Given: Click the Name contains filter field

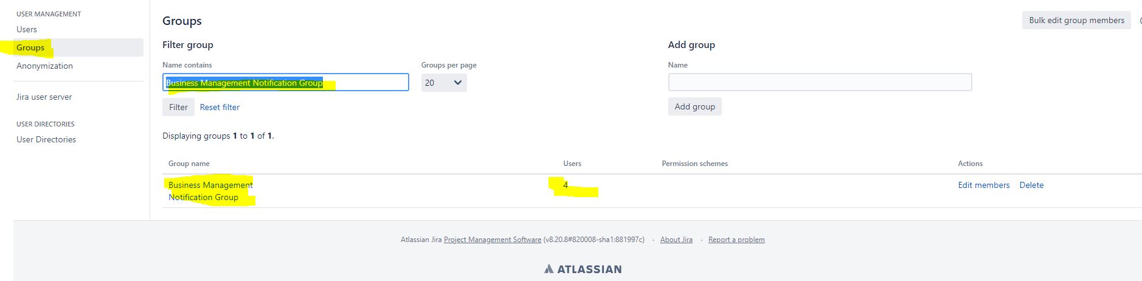Looking at the screenshot, I should click(x=286, y=82).
